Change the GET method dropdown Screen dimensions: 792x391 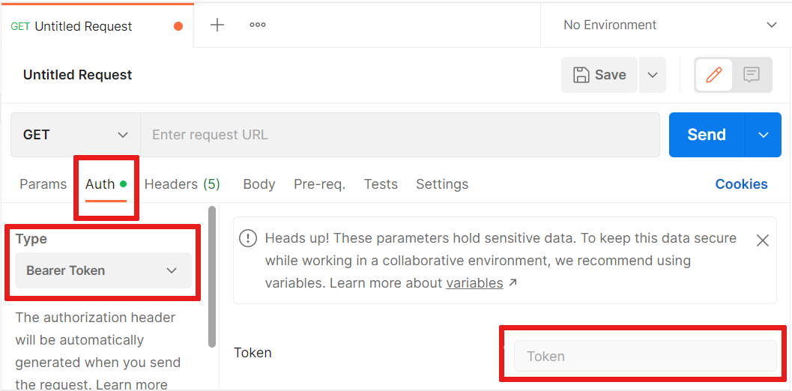[x=76, y=135]
